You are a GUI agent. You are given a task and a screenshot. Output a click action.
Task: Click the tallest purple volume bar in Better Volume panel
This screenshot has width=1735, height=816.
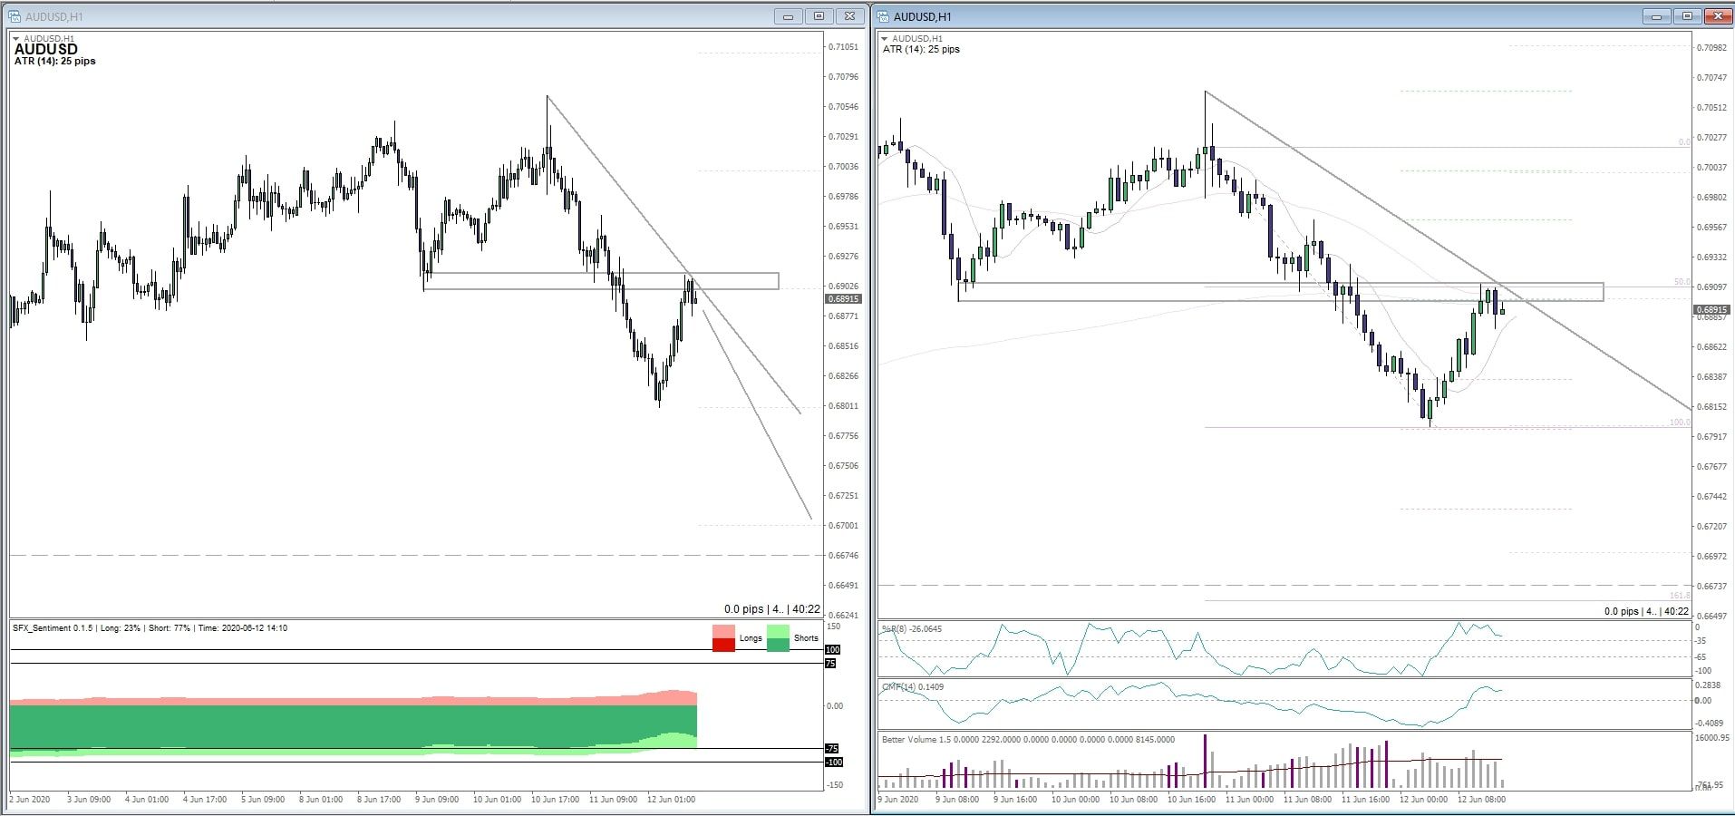[x=1206, y=761]
